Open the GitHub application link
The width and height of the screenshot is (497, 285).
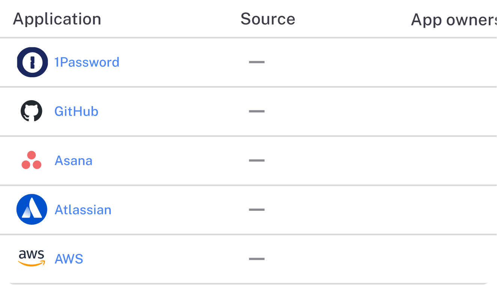tap(76, 111)
